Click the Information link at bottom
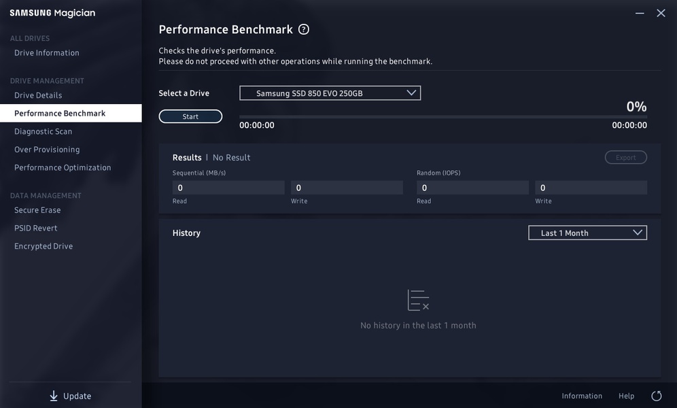 pyautogui.click(x=582, y=396)
